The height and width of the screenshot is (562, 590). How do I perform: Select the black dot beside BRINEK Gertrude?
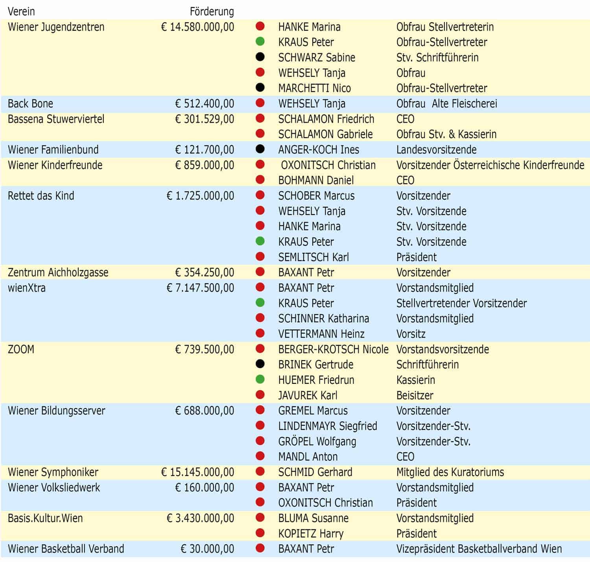260,364
